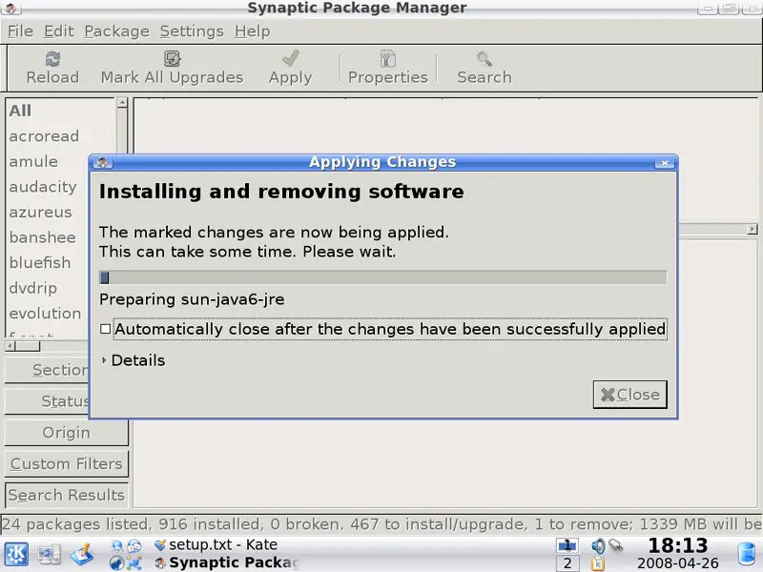Click the desktop computer icon in the taskbar
This screenshot has height=572, width=763.
tap(50, 554)
